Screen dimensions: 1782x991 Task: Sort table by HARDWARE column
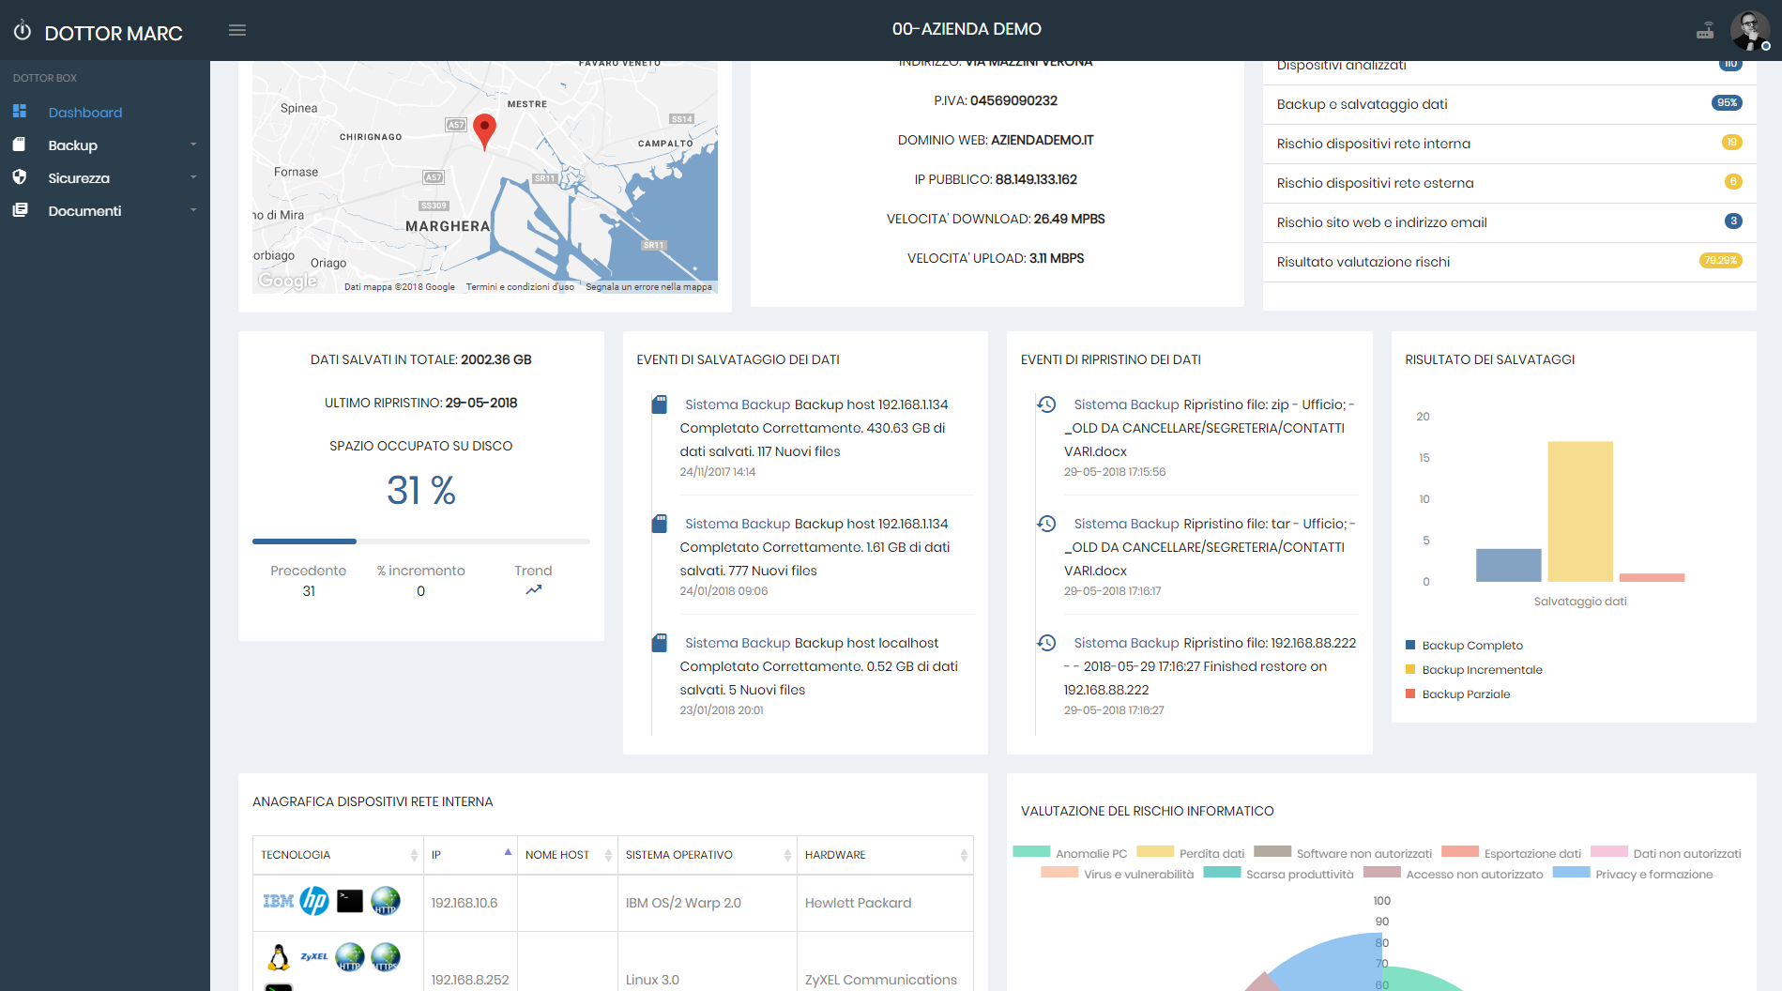click(885, 855)
